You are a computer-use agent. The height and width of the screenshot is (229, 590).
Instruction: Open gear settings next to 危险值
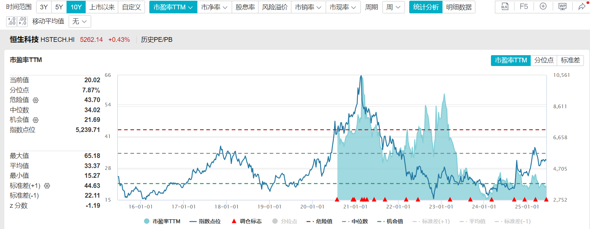pos(35,100)
